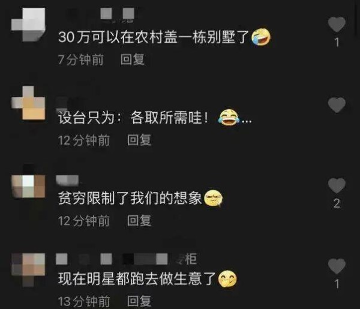Tap the laughing emoji after 别墅了

[x=261, y=37]
